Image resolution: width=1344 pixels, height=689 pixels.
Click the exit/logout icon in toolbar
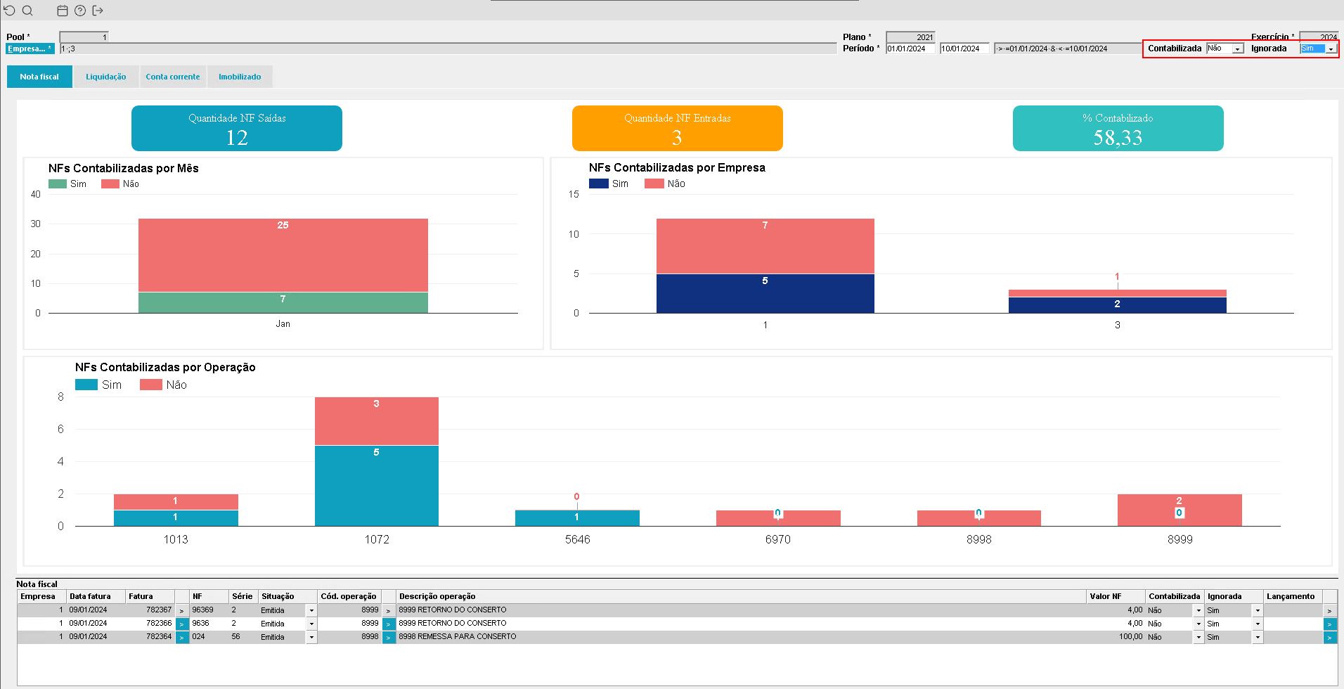98,11
